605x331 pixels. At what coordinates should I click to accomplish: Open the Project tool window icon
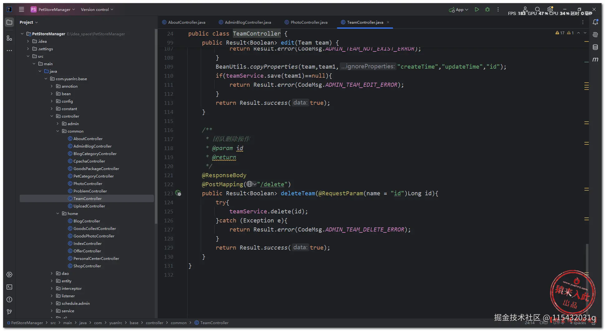(x=9, y=22)
